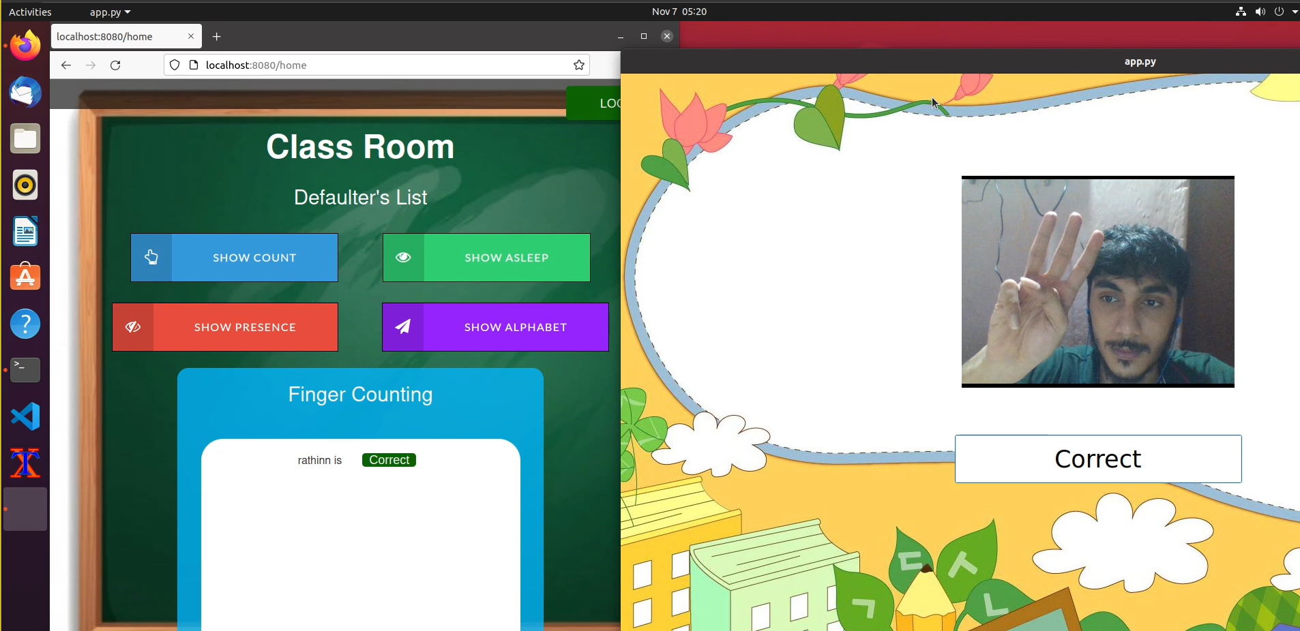Screen dimensions: 1300x631
Task: Click the SHOW PRESENCE button
Action: click(x=225, y=327)
